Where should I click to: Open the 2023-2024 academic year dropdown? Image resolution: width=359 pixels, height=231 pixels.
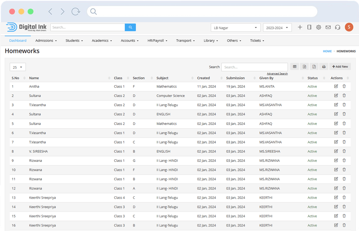278,27
